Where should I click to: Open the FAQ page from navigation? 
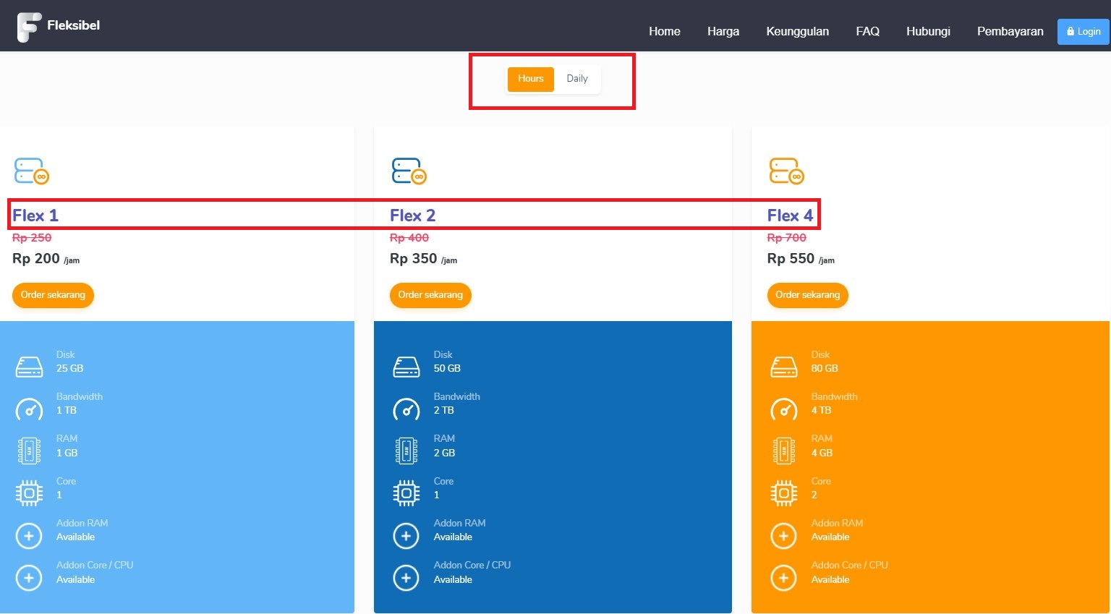click(x=867, y=31)
